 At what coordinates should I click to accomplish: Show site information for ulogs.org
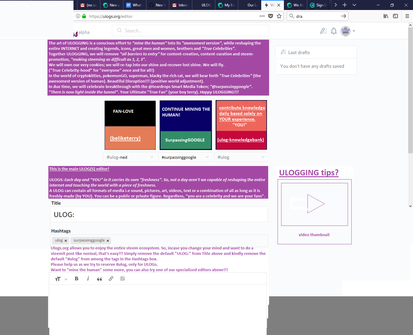click(x=78, y=16)
